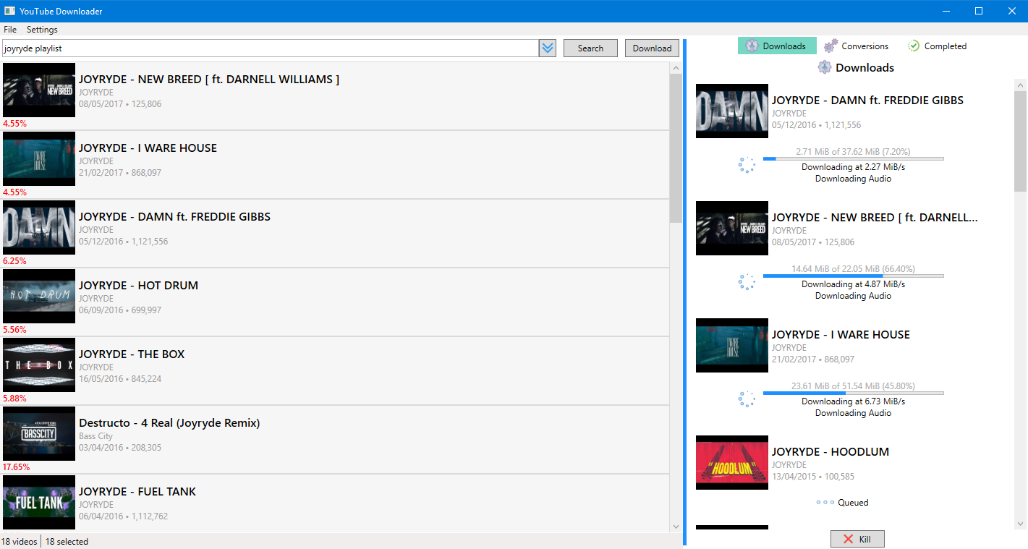This screenshot has width=1028, height=549.
Task: Click the Search button
Action: pos(590,48)
